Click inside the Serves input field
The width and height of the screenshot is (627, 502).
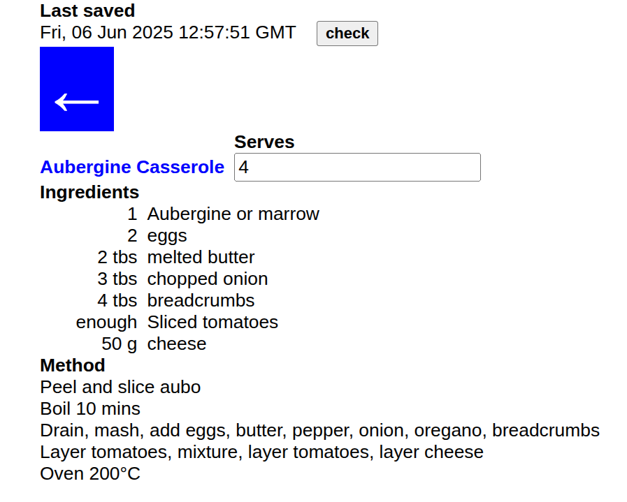pos(356,167)
